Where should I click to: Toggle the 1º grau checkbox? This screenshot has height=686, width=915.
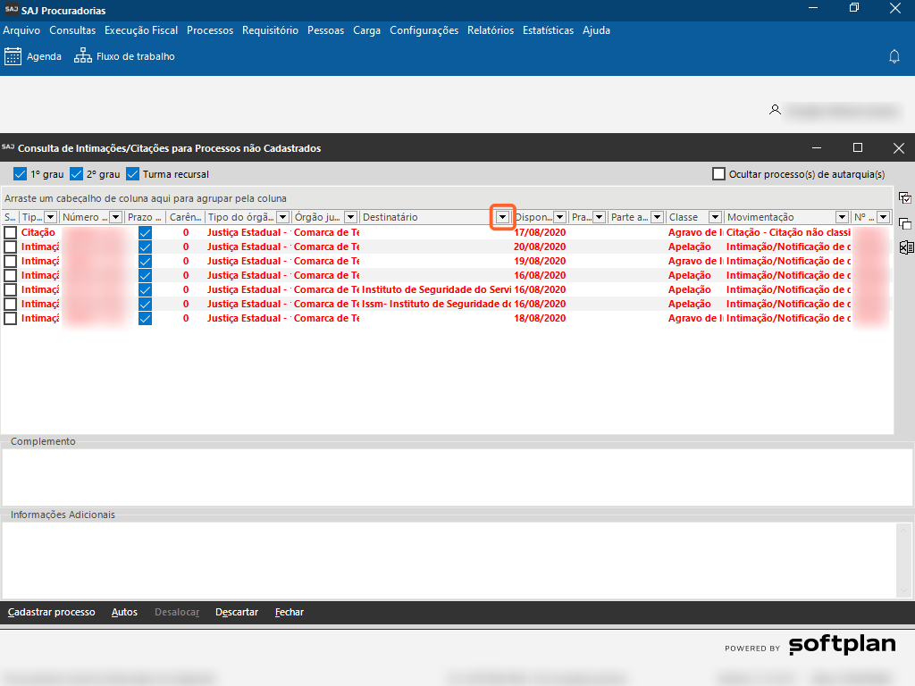coord(21,174)
